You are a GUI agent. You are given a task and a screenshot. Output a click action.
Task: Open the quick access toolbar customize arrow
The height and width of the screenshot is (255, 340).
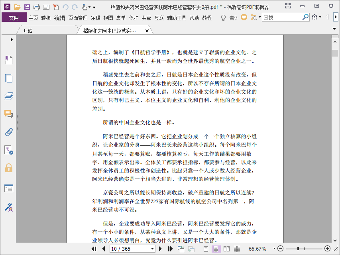pos(94,7)
